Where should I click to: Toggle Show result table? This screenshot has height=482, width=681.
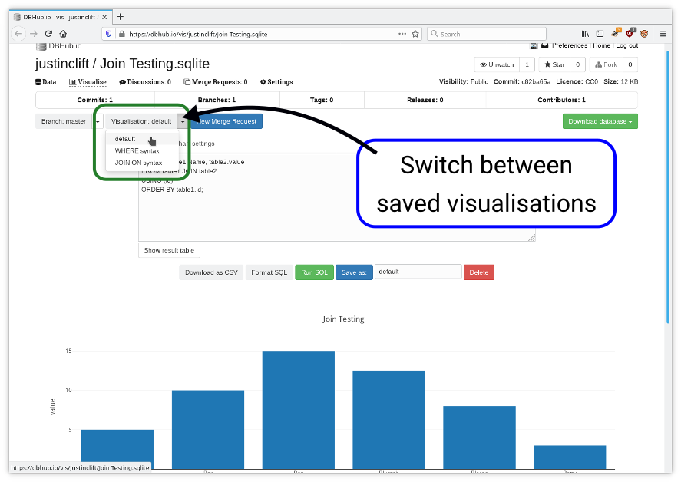(x=169, y=250)
